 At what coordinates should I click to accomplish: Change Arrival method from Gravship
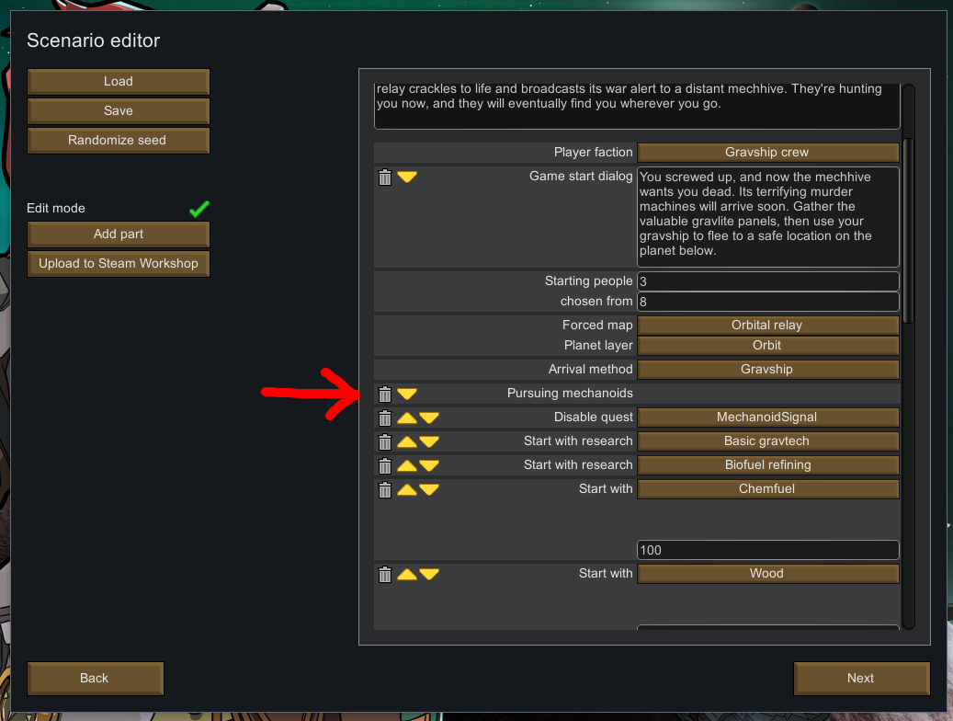767,369
